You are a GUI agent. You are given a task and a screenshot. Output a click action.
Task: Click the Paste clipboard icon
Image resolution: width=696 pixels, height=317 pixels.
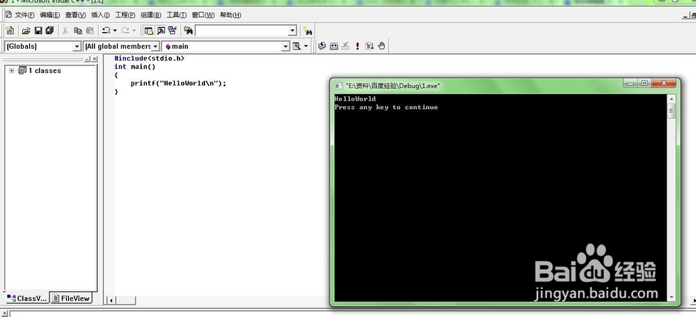pos(90,31)
